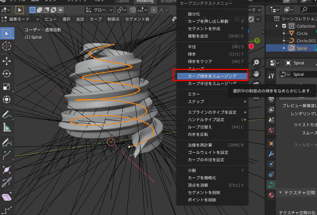Open the スナップ submenu

212,102
